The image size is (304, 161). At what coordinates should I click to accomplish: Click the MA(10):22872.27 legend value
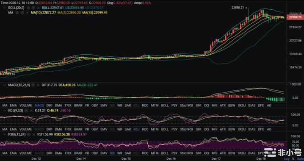tap(43, 13)
